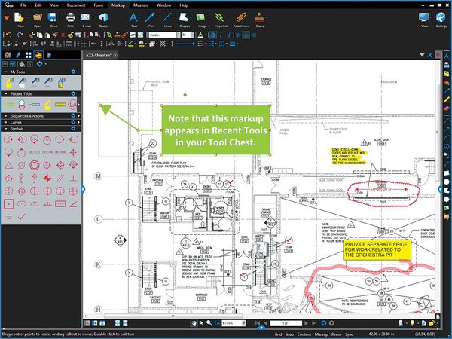Click the Studio icon in toolbar
Image resolution: width=452 pixels, height=339 pixels.
pyautogui.click(x=103, y=18)
